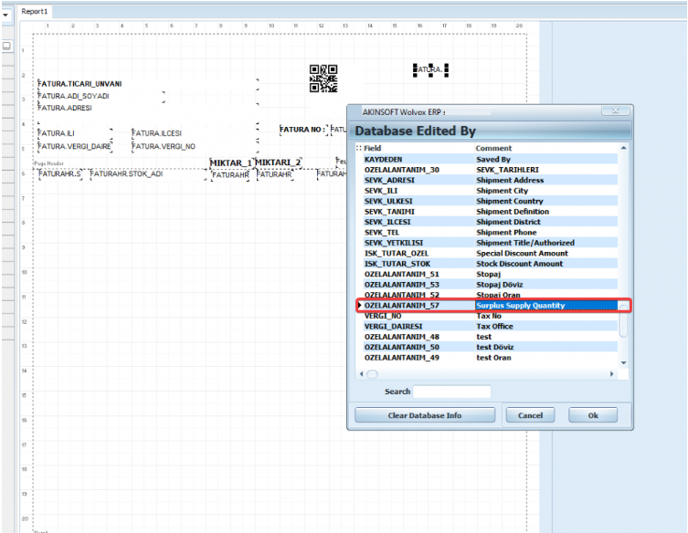Select the OZELALANTANIM_49 row
Image resolution: width=688 pixels, height=533 pixels.
[x=491, y=358]
